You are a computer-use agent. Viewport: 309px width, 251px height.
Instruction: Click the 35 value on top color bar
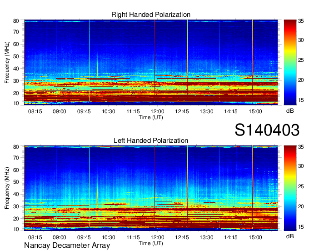click(301, 21)
